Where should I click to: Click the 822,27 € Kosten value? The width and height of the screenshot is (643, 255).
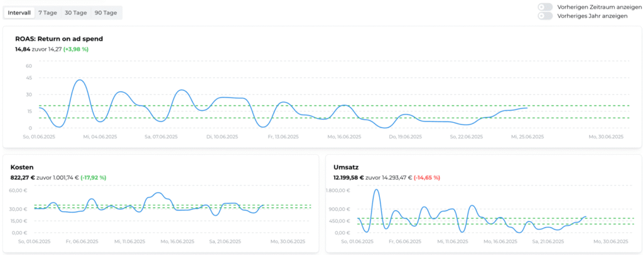(x=23, y=177)
